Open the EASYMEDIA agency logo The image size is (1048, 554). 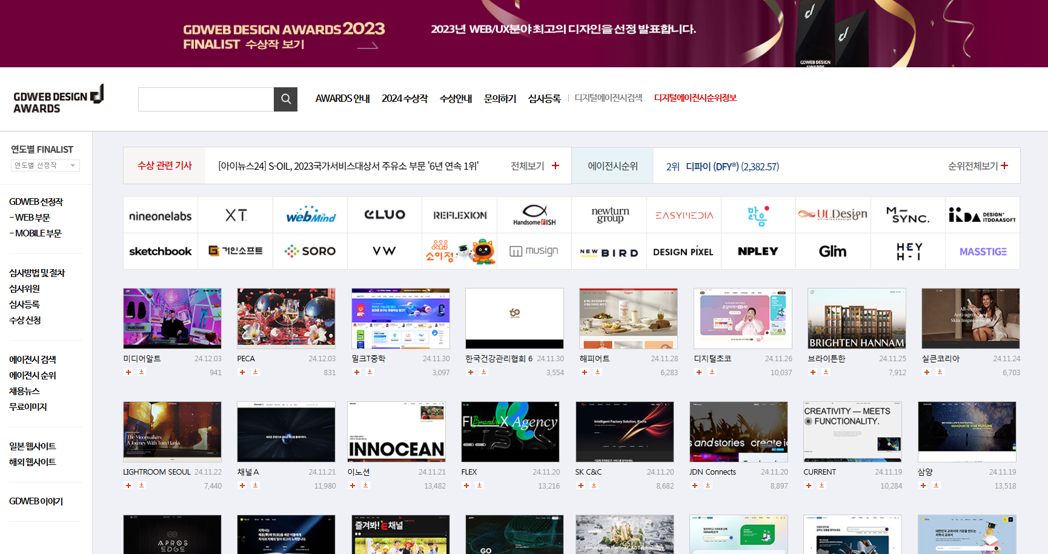pos(684,216)
